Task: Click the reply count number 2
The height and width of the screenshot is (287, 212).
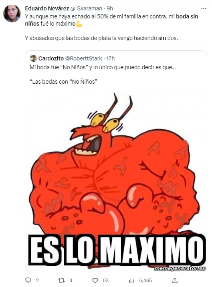Action: tap(37, 281)
